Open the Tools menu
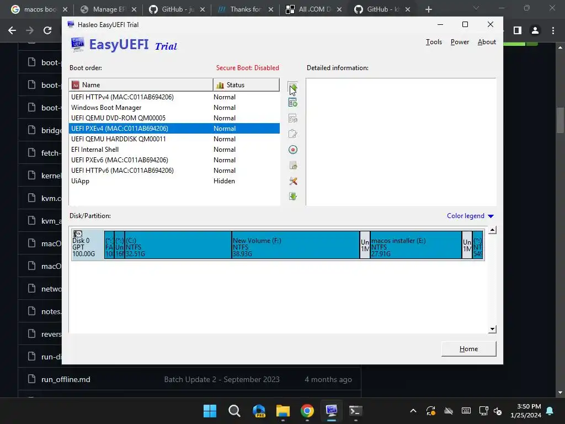This screenshot has height=424, width=565. (434, 42)
